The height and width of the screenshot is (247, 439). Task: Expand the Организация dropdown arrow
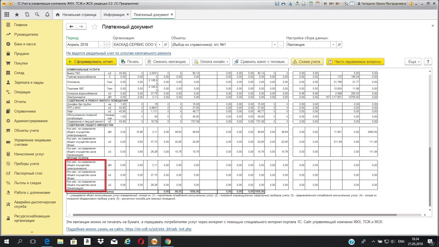(x=159, y=44)
